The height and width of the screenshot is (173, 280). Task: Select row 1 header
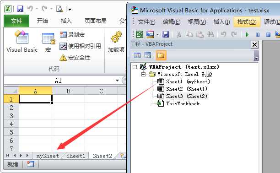11,99
